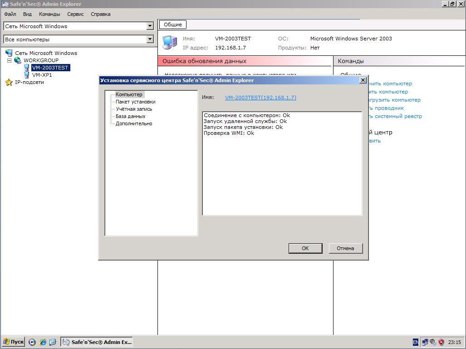Click the partially hidden грузить компьютер link

(395, 100)
